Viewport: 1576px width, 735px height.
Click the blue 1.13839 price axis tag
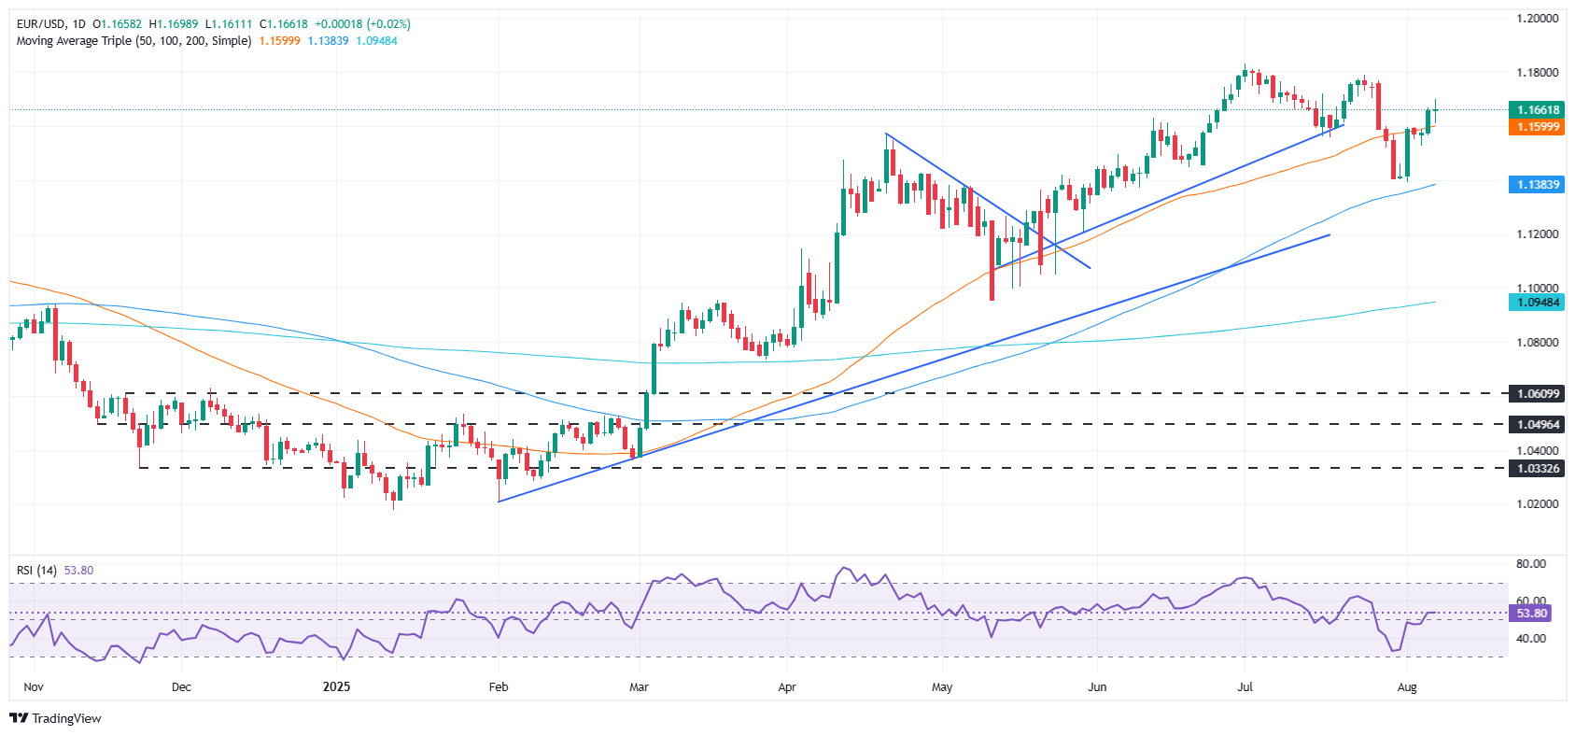1537,185
